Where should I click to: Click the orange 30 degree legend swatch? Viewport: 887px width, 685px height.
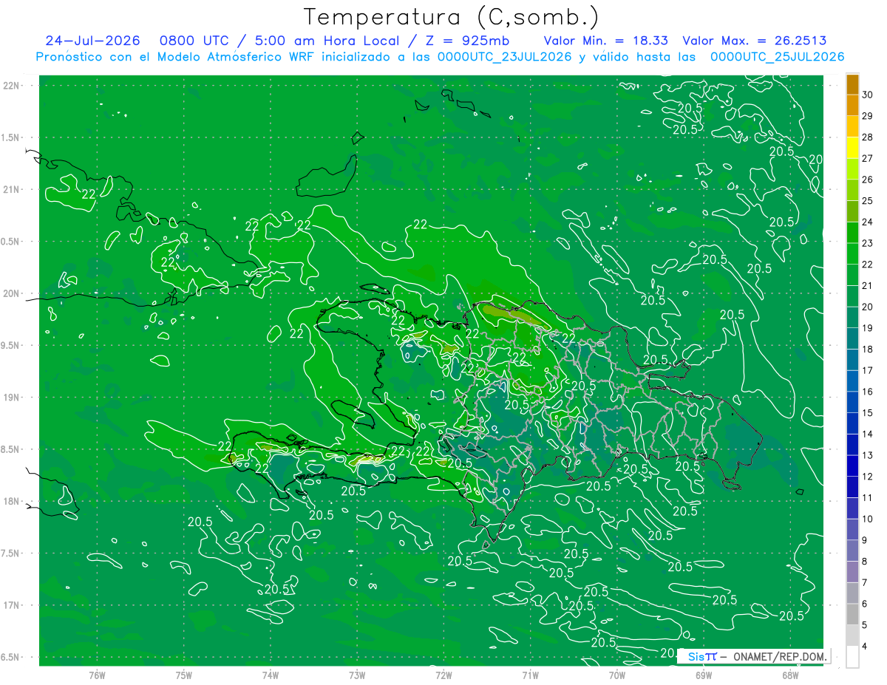852,84
